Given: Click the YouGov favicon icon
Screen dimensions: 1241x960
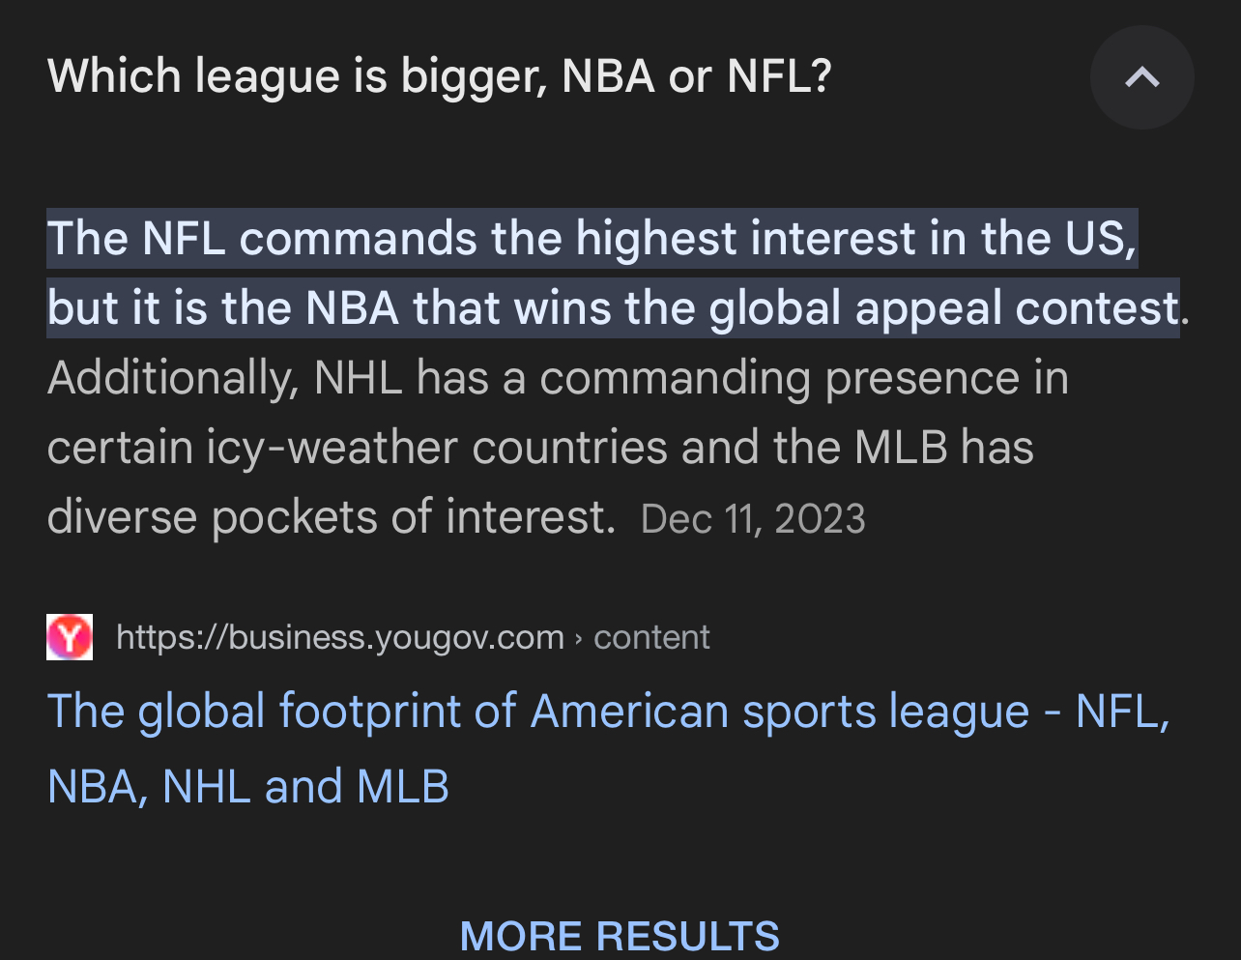Looking at the screenshot, I should pyautogui.click(x=70, y=637).
